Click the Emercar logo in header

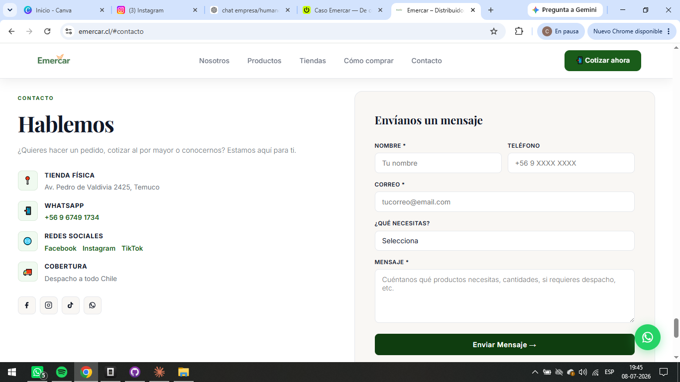coord(54,60)
